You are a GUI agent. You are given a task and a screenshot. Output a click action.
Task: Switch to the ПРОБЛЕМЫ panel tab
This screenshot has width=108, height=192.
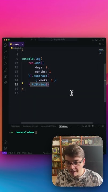15,126
